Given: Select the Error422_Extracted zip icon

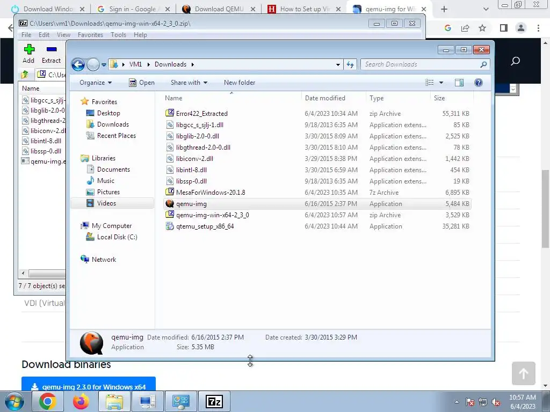Looking at the screenshot, I should coord(170,113).
